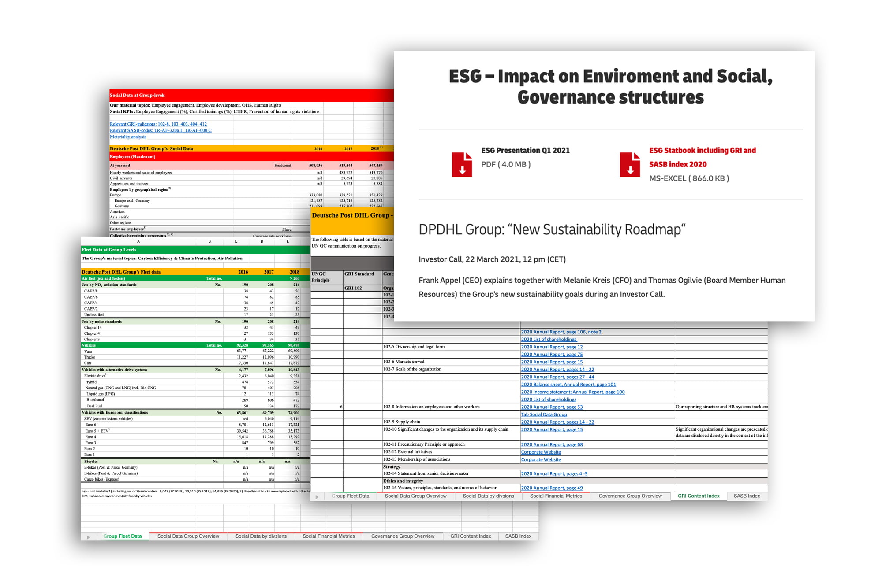
Task: Switch to SASB Index tab in GRI window
Action: 747,496
